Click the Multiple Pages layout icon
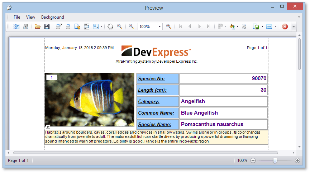Viewport: 310px width, 173px height. click(220, 27)
